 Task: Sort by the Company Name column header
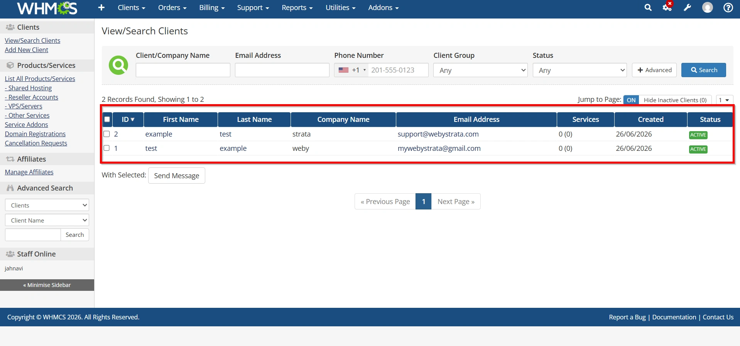point(343,120)
